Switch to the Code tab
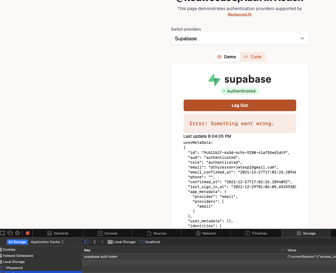 [x=253, y=57]
